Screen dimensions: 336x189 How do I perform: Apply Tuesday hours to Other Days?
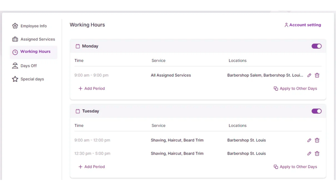(x=295, y=167)
